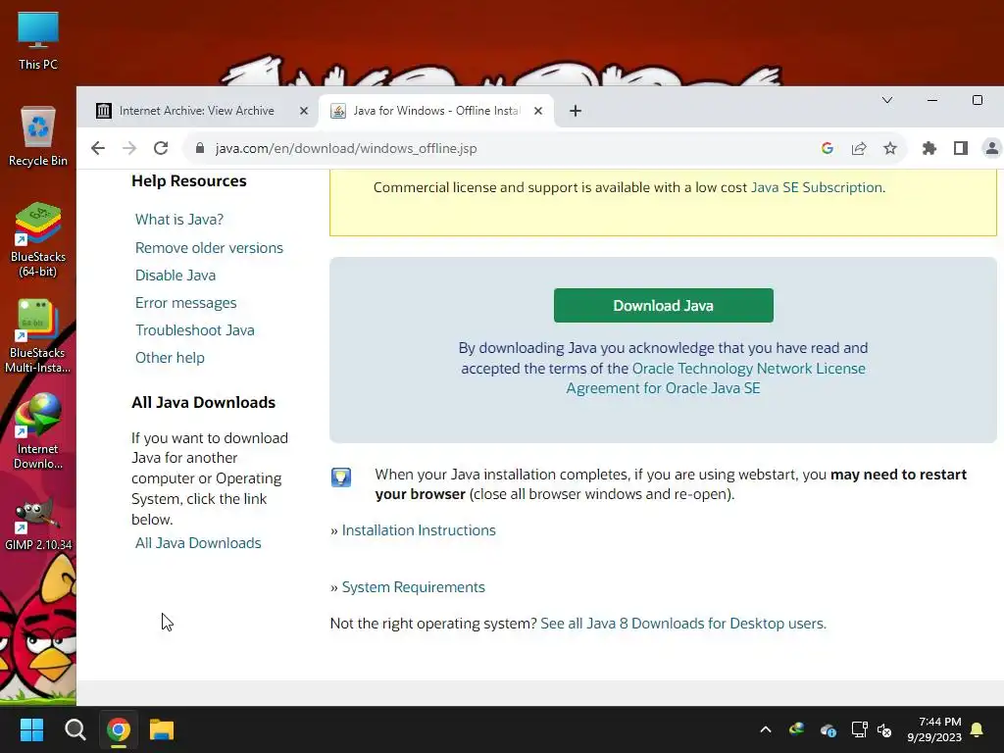This screenshot has width=1004, height=753.
Task: Expand Installation Instructions link
Action: pos(419,530)
